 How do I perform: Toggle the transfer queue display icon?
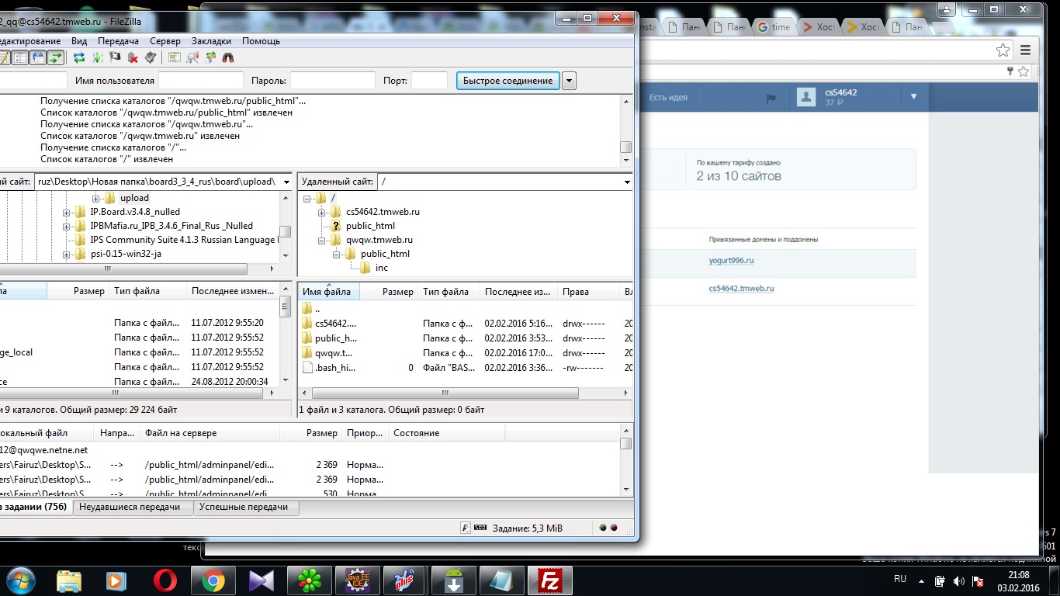(55, 57)
